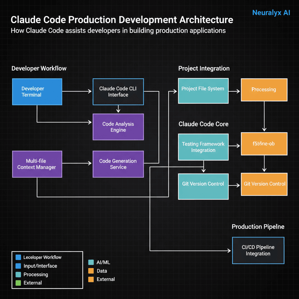The image size is (299, 299).
Task: Click the Processing label in the legend box
Action: click(x=36, y=274)
